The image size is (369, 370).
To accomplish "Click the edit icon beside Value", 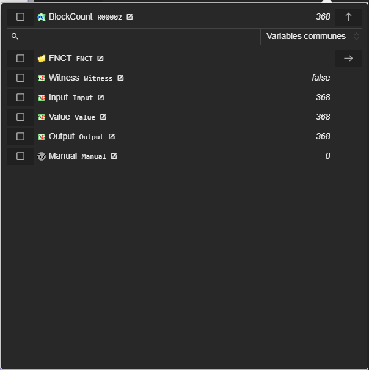I will click(x=103, y=117).
